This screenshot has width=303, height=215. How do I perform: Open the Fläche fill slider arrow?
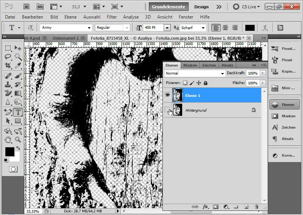tap(262, 83)
